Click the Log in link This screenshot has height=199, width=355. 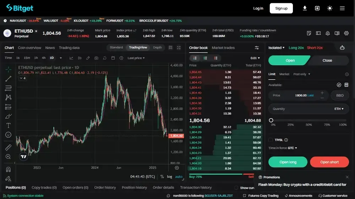pos(258,8)
